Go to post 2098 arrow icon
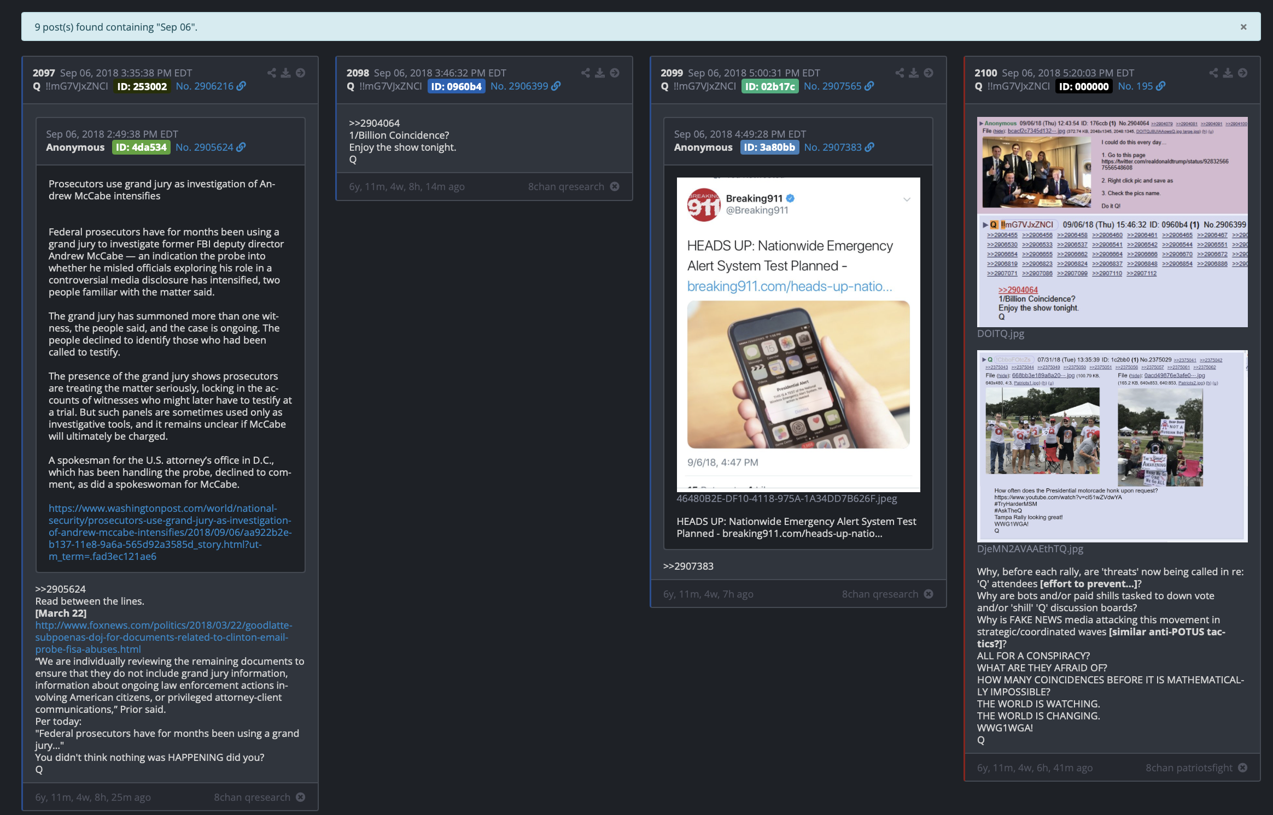 [615, 73]
